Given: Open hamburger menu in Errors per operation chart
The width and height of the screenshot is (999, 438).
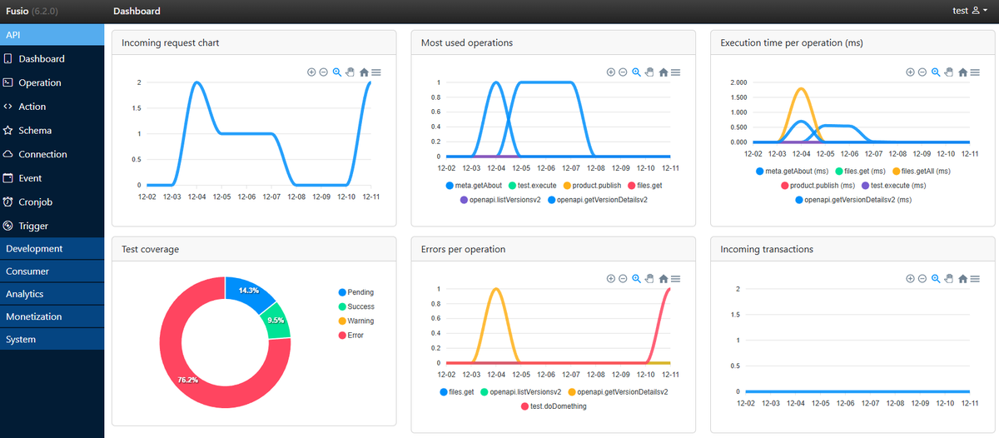Looking at the screenshot, I should tap(676, 279).
